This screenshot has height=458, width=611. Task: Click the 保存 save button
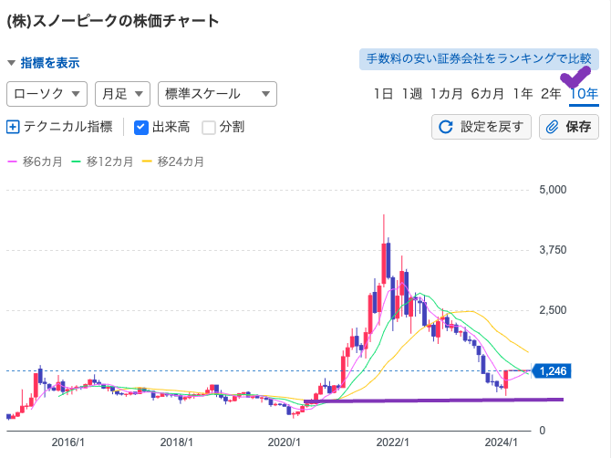click(569, 127)
